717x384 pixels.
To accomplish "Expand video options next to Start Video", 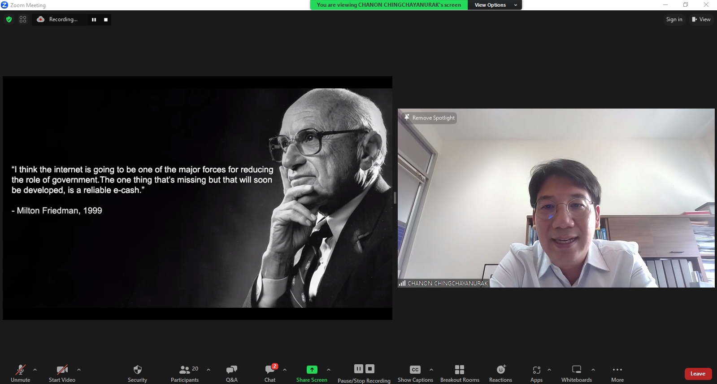I will click(x=79, y=370).
